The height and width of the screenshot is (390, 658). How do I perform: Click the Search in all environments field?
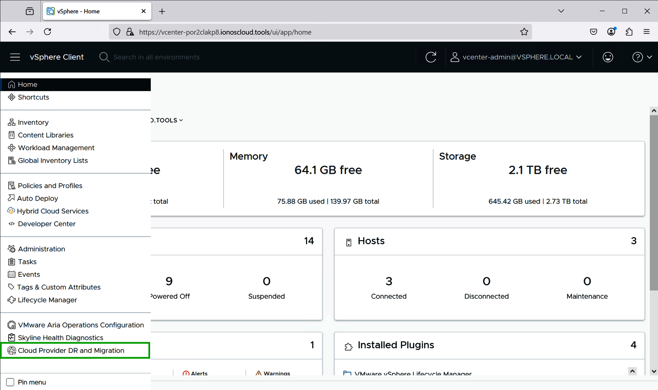[156, 57]
